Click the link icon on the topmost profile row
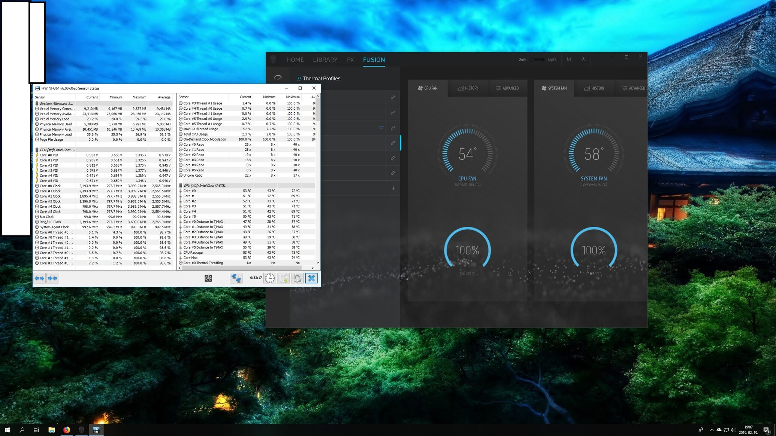 [x=393, y=97]
